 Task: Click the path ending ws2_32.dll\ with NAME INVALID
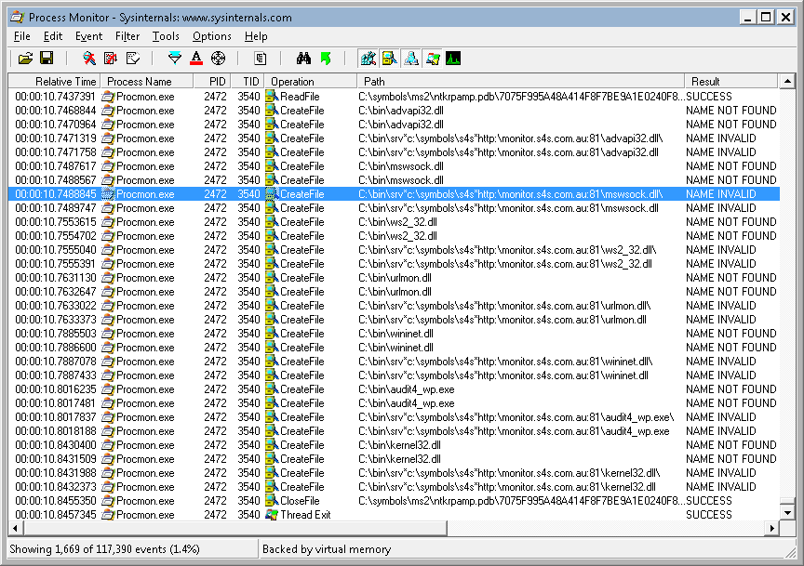tap(507, 250)
